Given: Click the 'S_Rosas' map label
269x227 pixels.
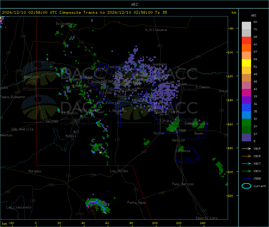Looking at the screenshot, I should tap(120, 96).
